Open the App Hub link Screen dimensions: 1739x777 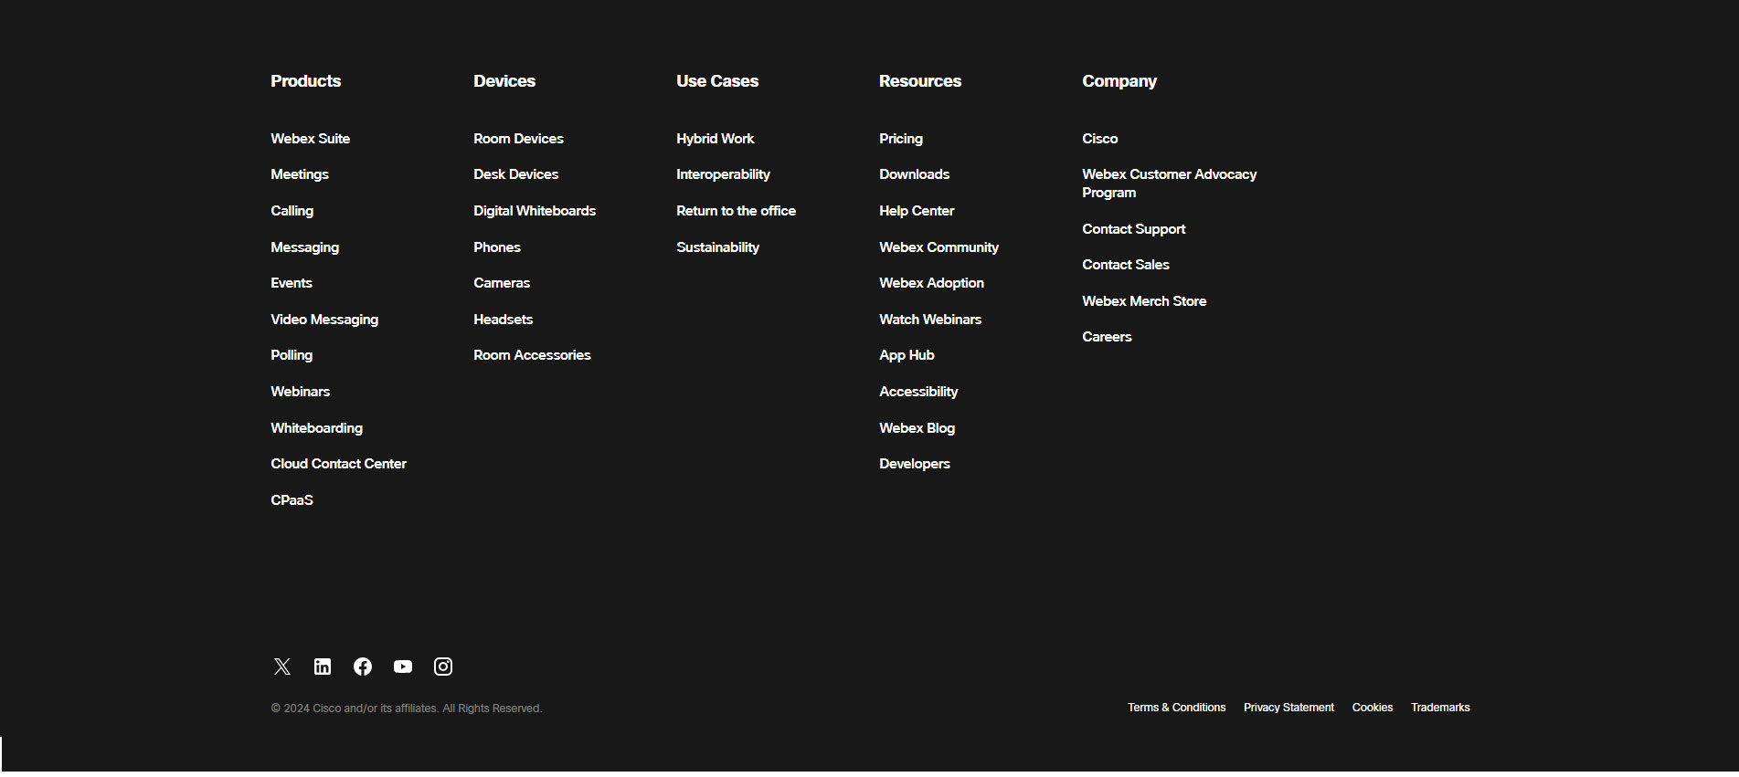[x=907, y=355]
